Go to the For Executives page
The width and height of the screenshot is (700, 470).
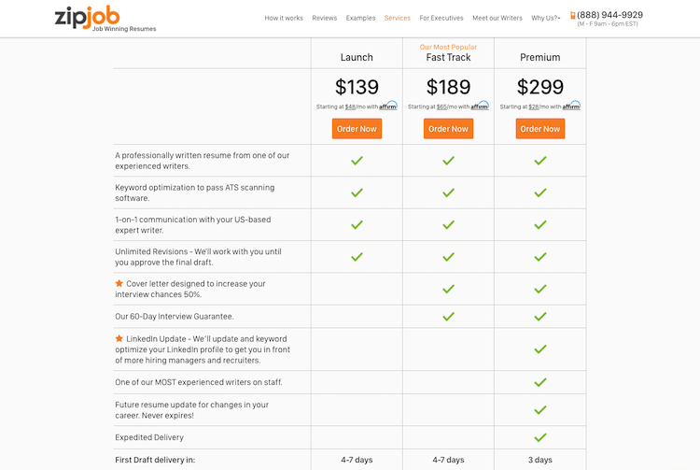click(x=441, y=18)
